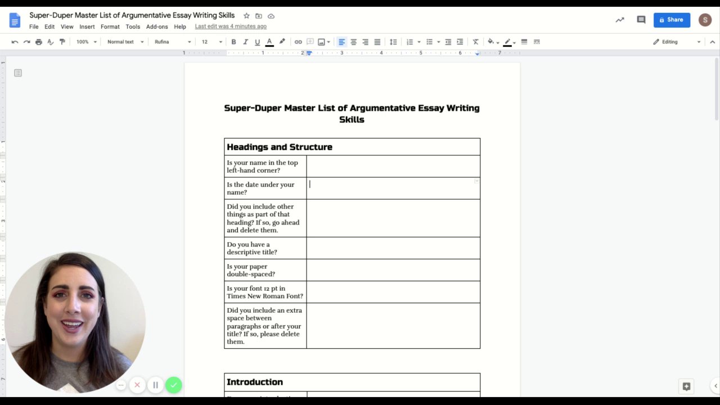Center align the text
The height and width of the screenshot is (405, 720).
point(353,42)
